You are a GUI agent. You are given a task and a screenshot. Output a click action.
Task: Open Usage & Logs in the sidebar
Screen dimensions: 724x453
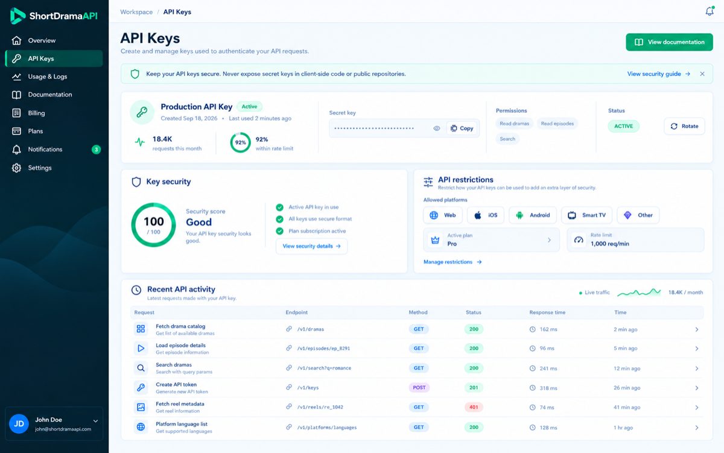pos(54,77)
